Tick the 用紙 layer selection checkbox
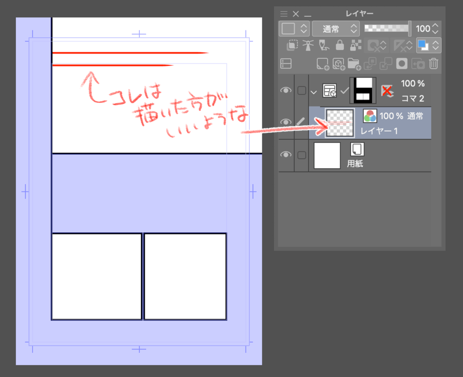Viewport: 463px width, 377px height. (301, 155)
